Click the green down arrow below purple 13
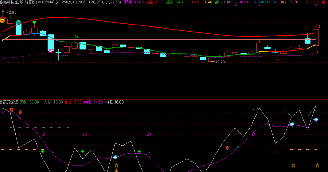 83,151
